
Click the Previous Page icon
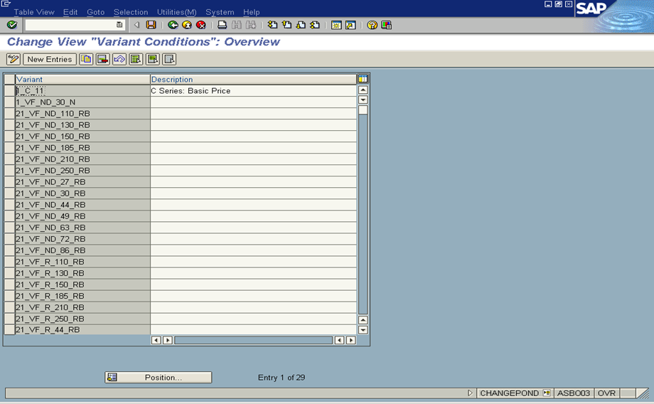[x=286, y=25]
